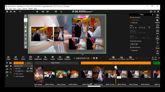The width and height of the screenshot is (165, 92).
Task: Toggle the eye visibility icon in images panel
Action: [x=7, y=69]
